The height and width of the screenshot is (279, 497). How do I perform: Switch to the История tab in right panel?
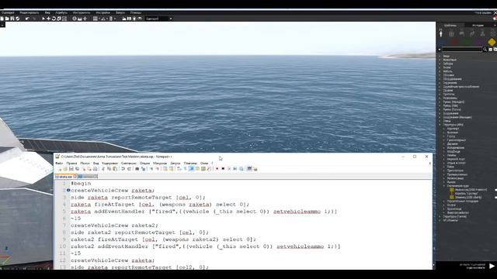(x=478, y=26)
